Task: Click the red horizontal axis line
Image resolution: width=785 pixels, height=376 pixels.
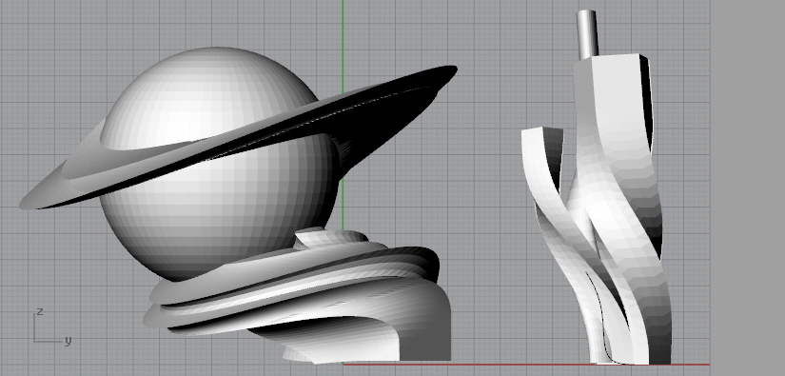Action: point(525,364)
